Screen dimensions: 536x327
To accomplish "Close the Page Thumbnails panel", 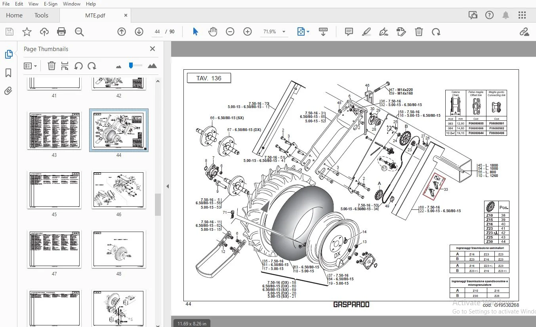I will (x=153, y=49).
